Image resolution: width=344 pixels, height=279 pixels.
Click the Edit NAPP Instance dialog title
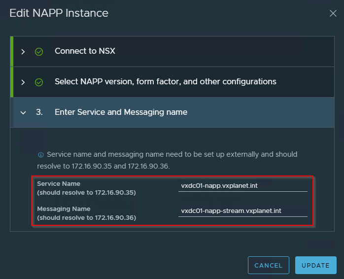59,13
